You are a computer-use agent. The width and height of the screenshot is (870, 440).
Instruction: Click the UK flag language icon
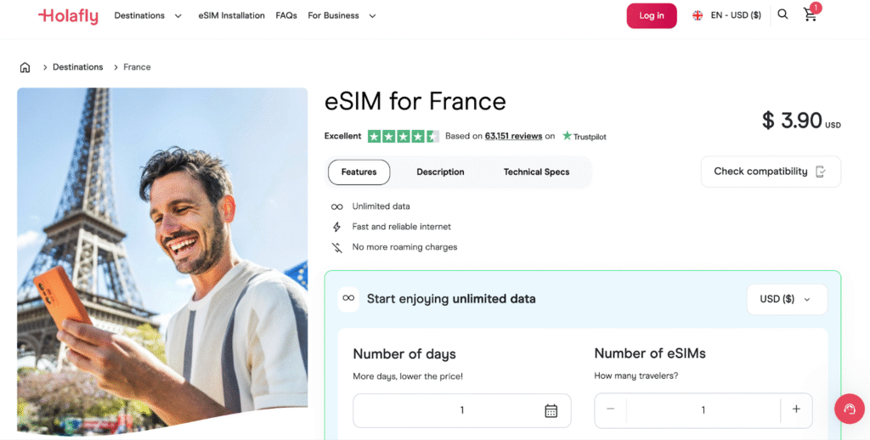698,15
